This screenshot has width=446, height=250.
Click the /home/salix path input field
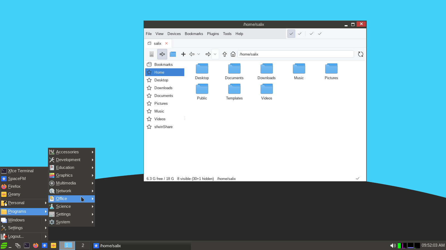point(296,54)
